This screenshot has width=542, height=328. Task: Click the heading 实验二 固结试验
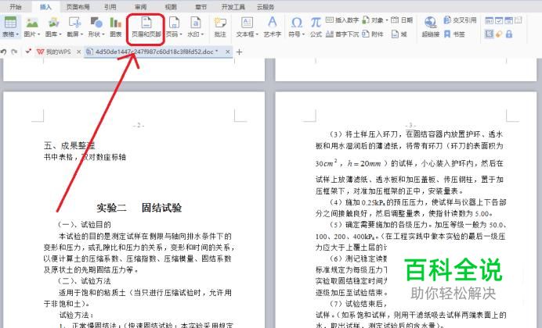139,208
